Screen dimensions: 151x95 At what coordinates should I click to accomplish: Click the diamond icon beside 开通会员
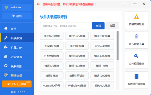pos(6,75)
